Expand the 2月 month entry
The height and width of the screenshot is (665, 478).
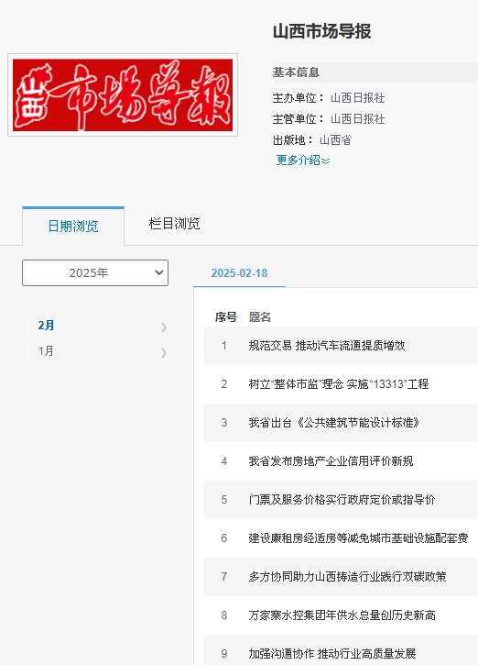pos(46,326)
